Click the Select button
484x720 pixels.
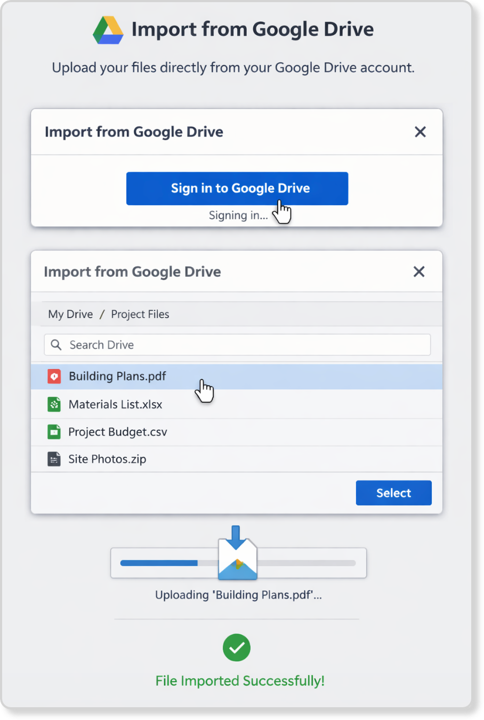pos(394,493)
